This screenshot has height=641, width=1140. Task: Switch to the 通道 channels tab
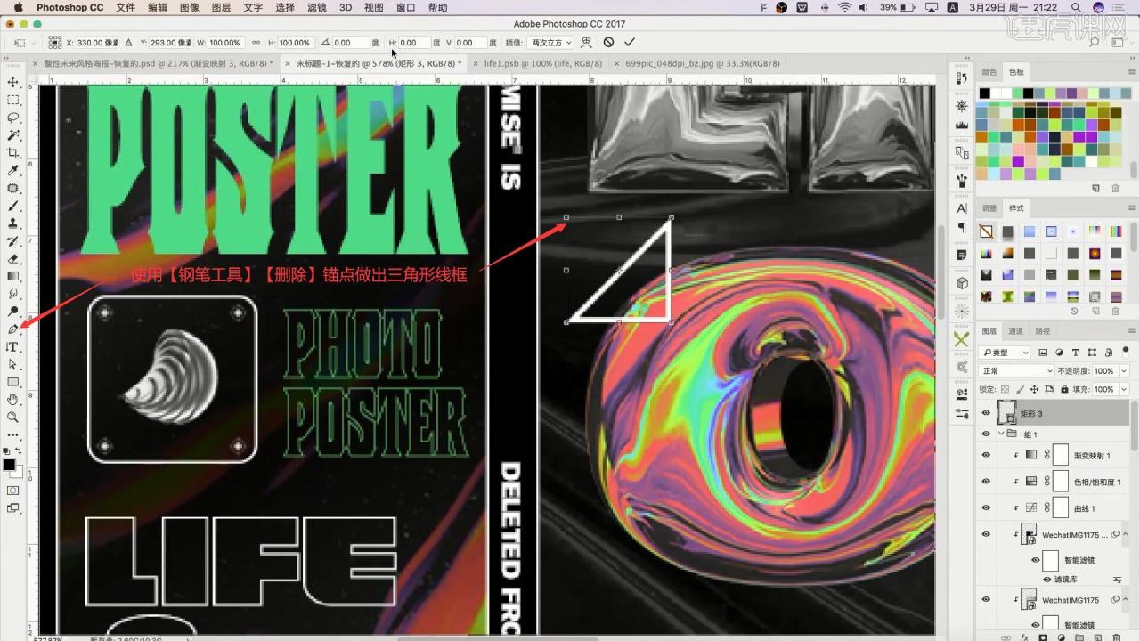coord(1015,330)
